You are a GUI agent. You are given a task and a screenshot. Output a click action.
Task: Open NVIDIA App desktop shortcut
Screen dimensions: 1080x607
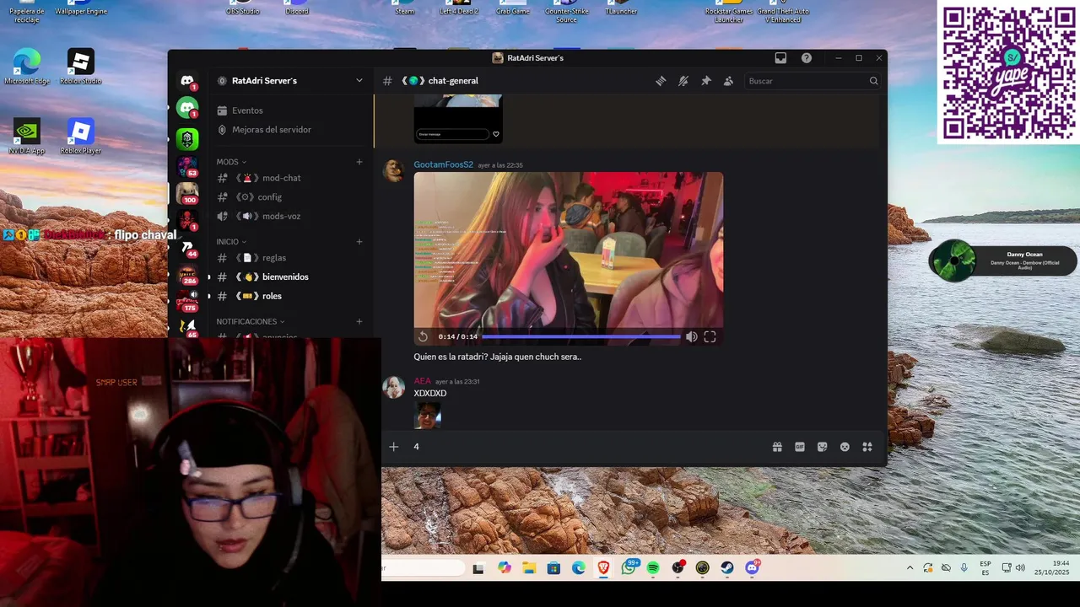(27, 137)
